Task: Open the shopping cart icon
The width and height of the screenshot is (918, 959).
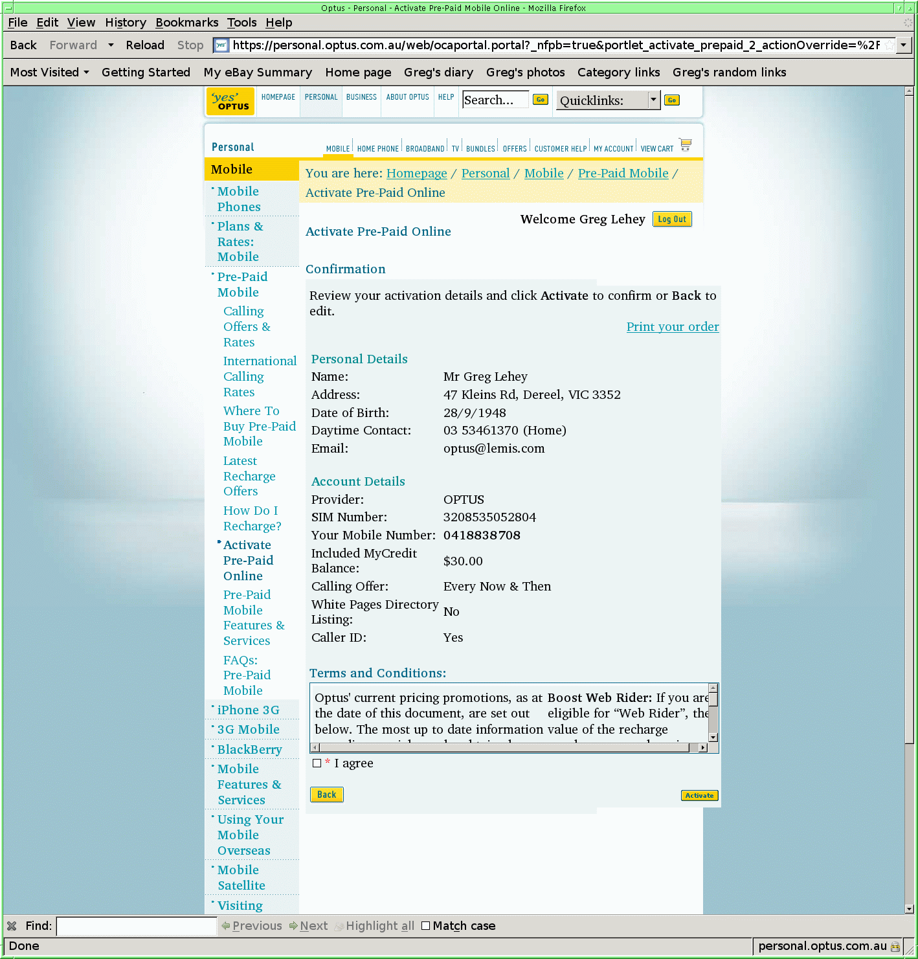Action: pos(685,144)
